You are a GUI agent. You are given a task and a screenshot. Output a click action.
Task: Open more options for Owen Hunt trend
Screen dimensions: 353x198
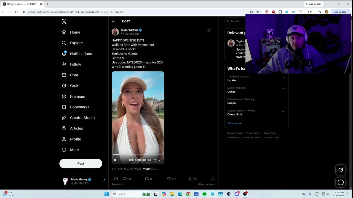coord(284,111)
